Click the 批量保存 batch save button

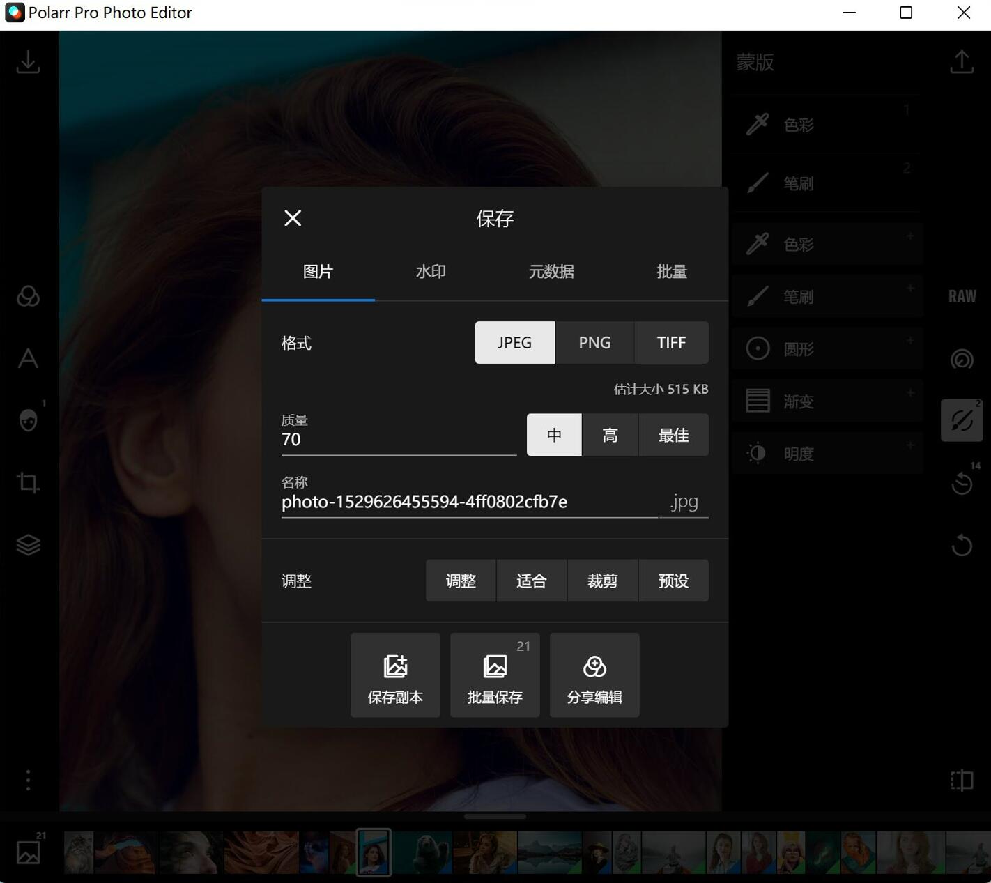[495, 675]
